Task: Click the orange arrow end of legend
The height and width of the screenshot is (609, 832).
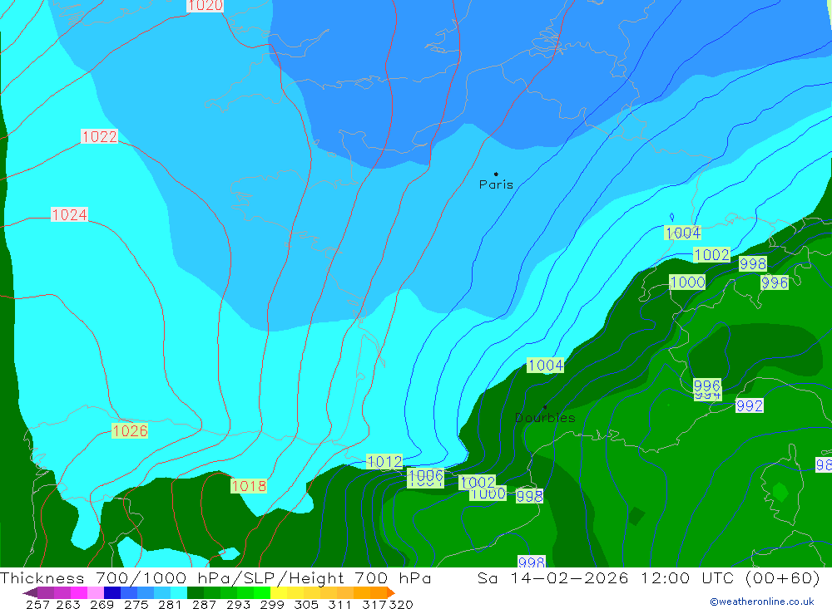Action: 392,592
